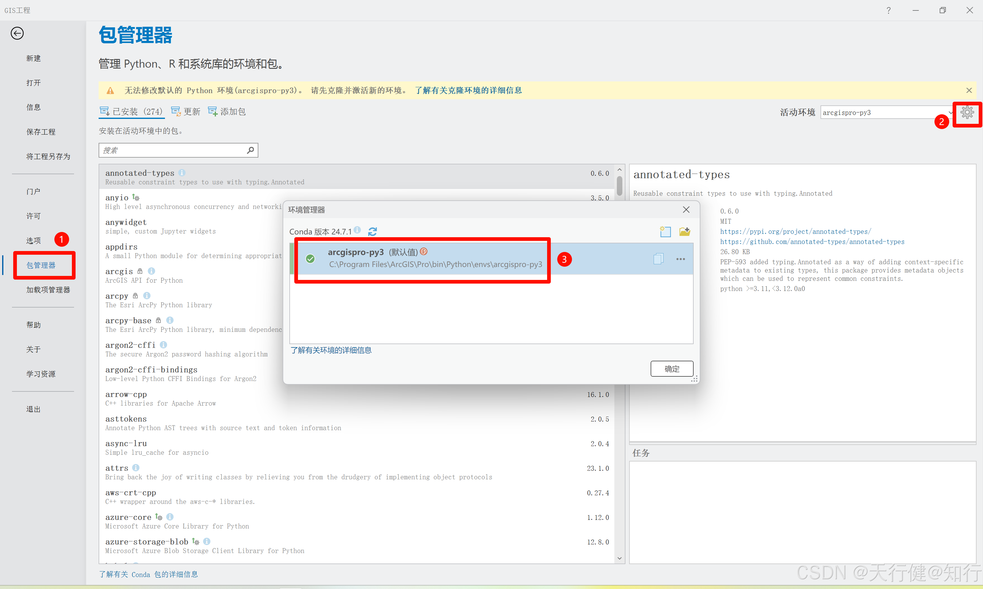983x589 pixels.
Task: Activate the arcgispro-py3 environment checkmark
Action: click(x=311, y=259)
